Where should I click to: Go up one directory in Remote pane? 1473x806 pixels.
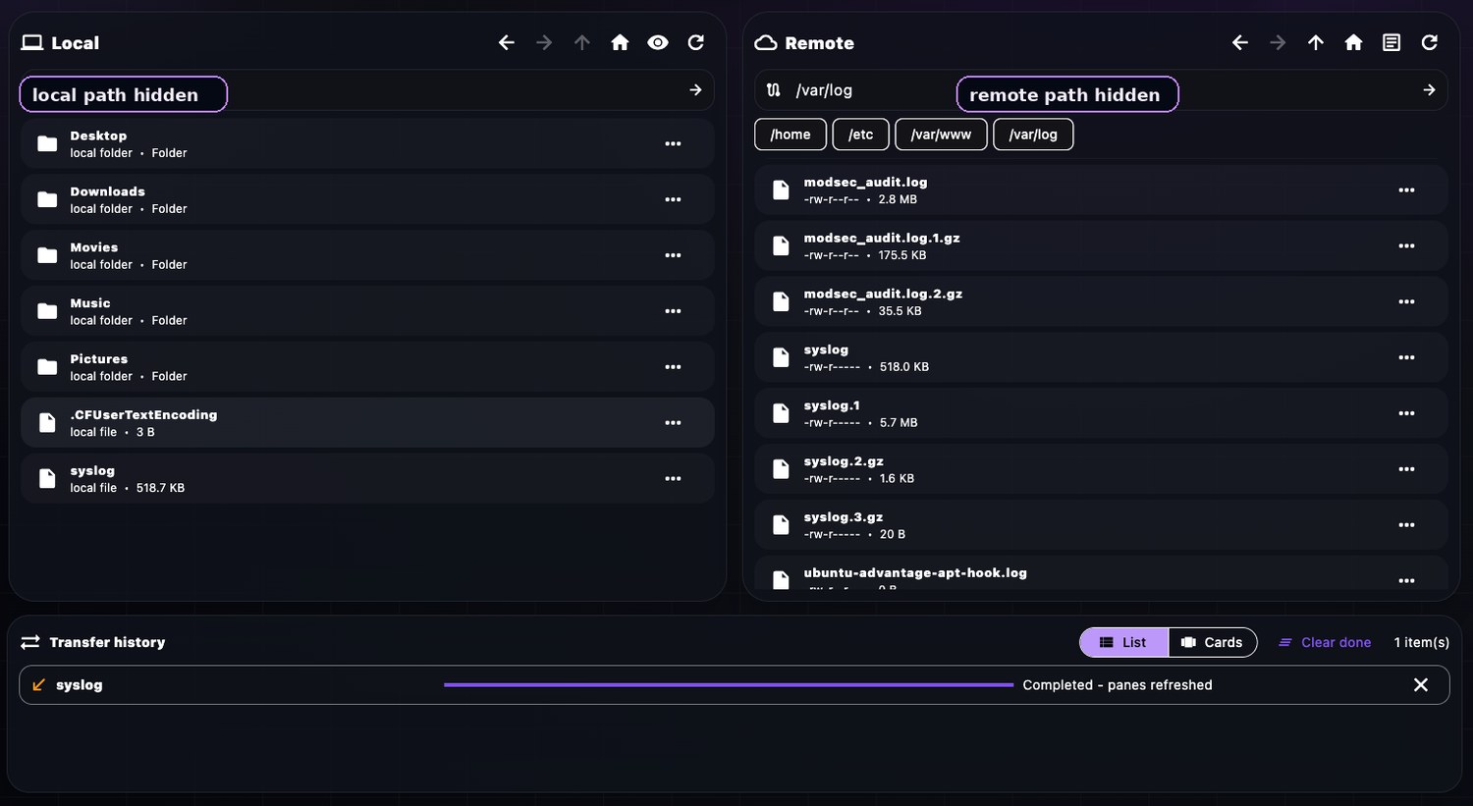[1316, 42]
